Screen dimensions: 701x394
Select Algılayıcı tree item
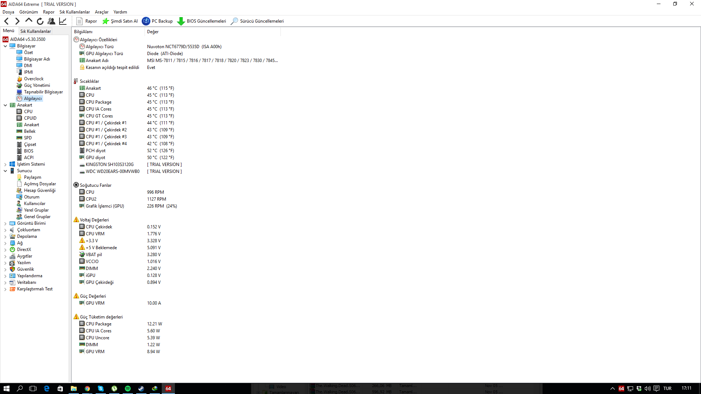tap(33, 98)
